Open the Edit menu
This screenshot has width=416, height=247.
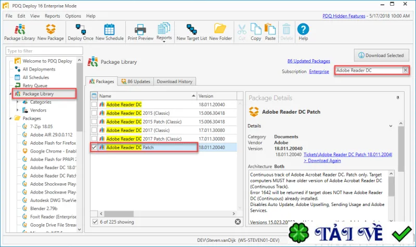pos(21,16)
